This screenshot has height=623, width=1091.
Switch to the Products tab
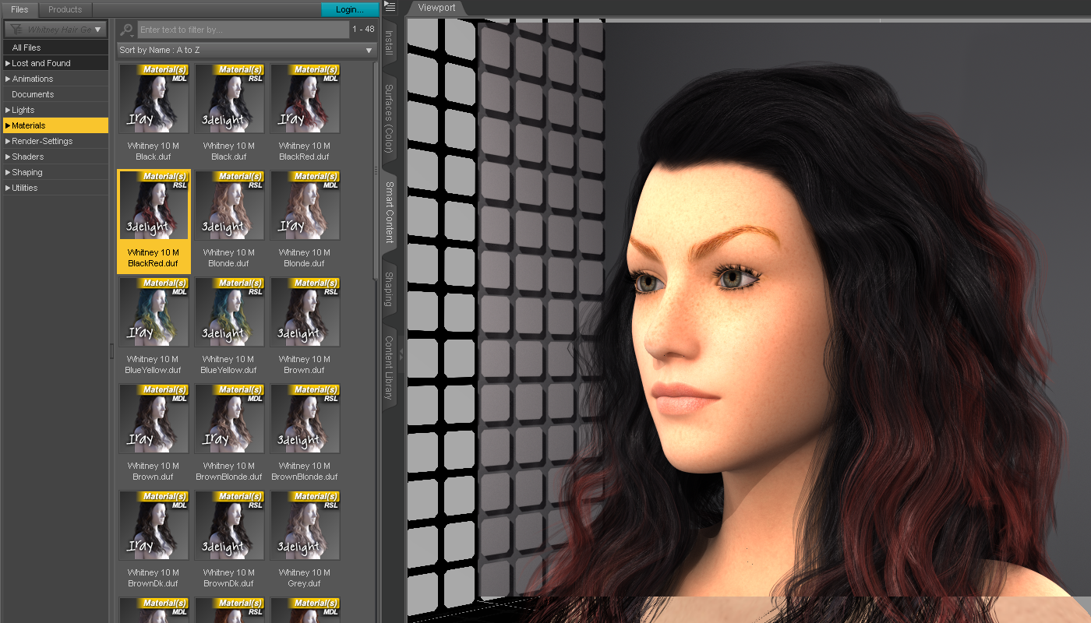(x=65, y=9)
